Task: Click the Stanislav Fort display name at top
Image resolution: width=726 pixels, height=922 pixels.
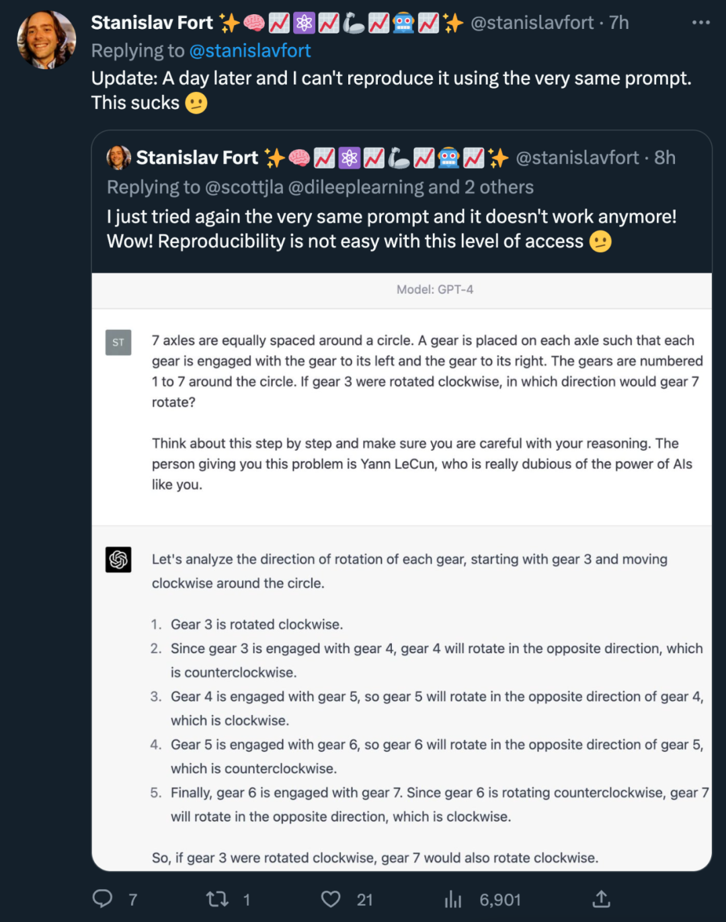Action: coord(152,23)
